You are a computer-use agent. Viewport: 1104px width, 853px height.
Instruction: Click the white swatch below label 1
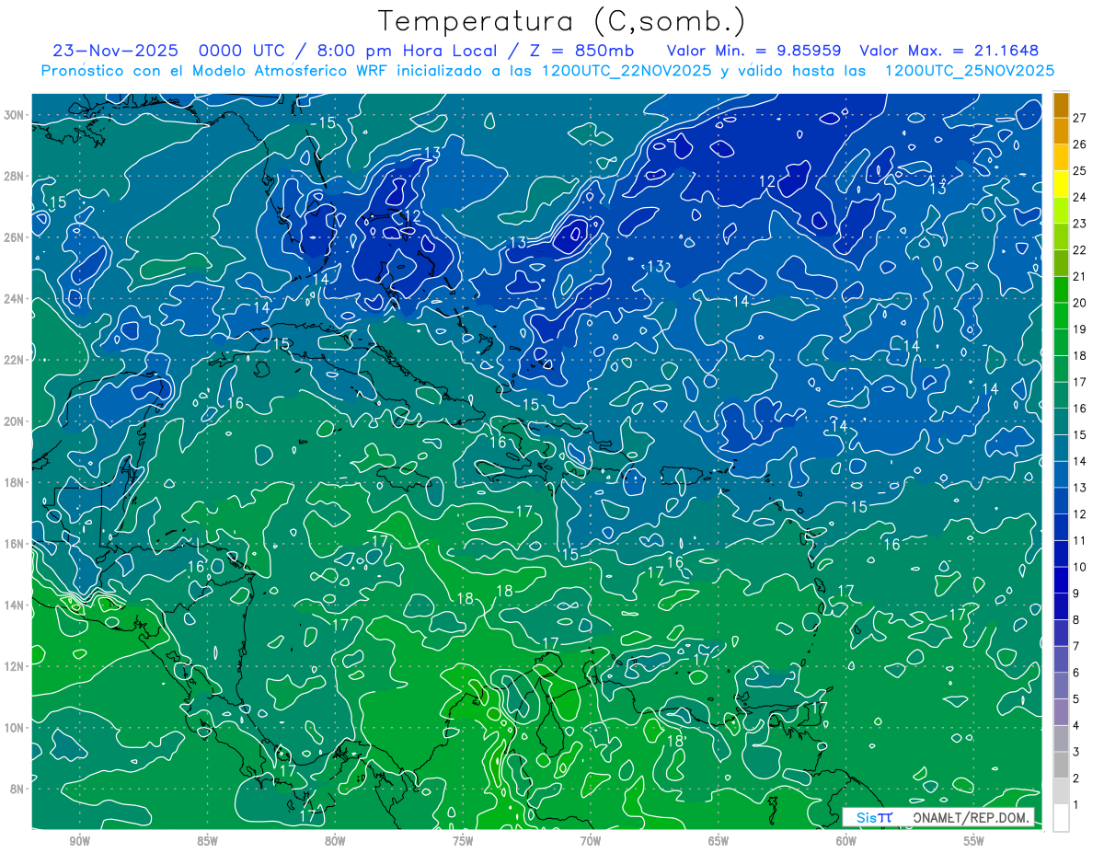pyautogui.click(x=1061, y=818)
